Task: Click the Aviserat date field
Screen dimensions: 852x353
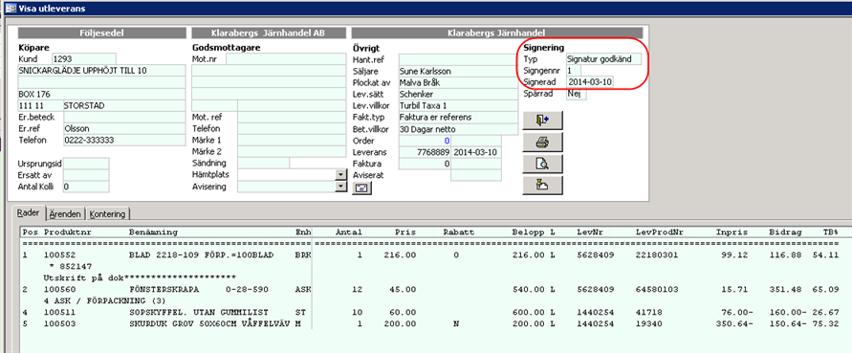Action: pyautogui.click(x=476, y=175)
